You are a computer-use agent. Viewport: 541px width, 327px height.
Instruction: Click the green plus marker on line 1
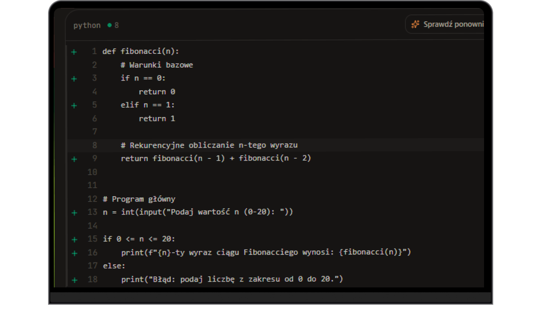pyautogui.click(x=74, y=52)
